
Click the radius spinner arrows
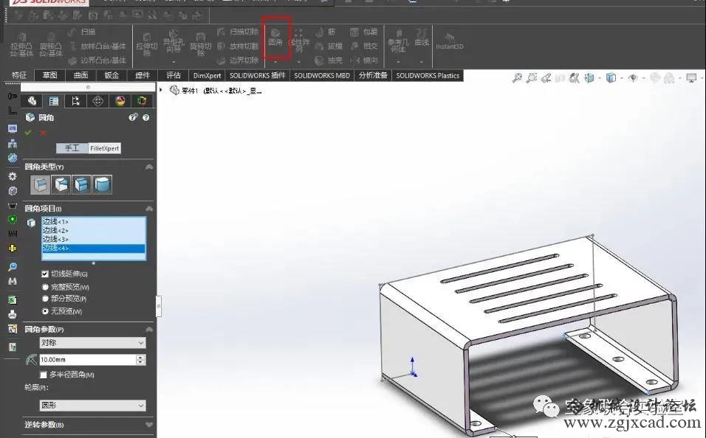pos(140,360)
